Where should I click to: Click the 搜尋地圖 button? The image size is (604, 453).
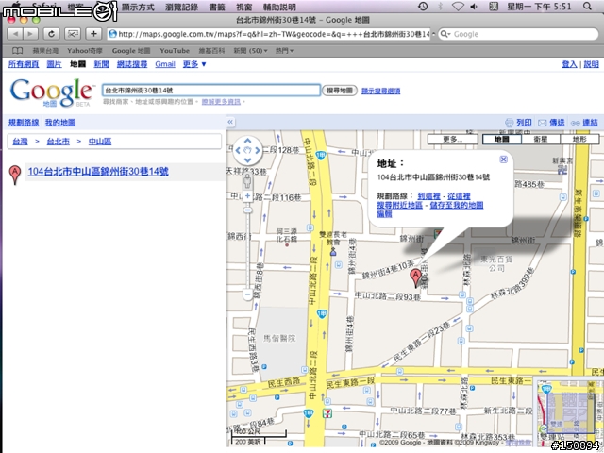tap(340, 91)
